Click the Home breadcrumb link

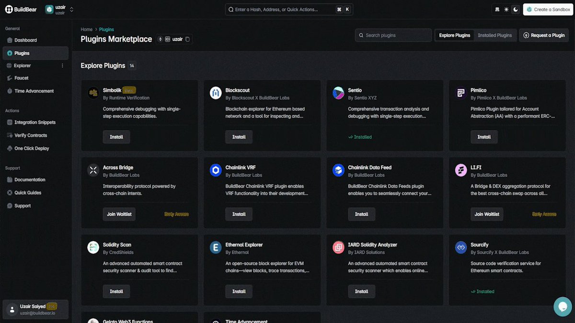[86, 30]
